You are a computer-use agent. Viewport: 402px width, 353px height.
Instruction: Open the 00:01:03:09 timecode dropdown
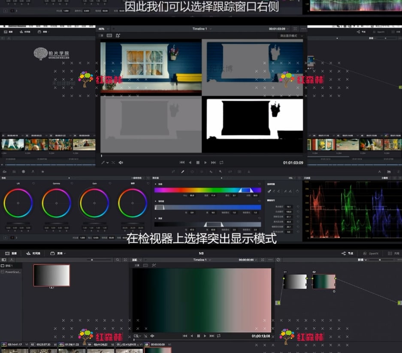point(279,29)
